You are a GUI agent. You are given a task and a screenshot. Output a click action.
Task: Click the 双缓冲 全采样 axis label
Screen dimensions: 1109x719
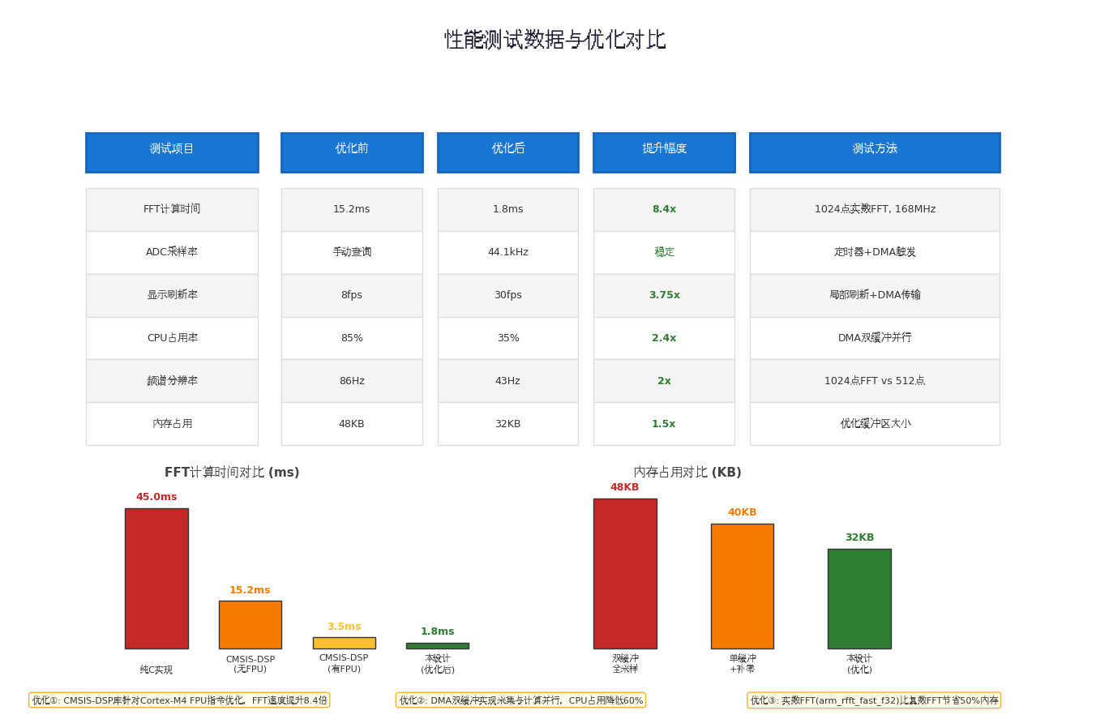(625, 664)
